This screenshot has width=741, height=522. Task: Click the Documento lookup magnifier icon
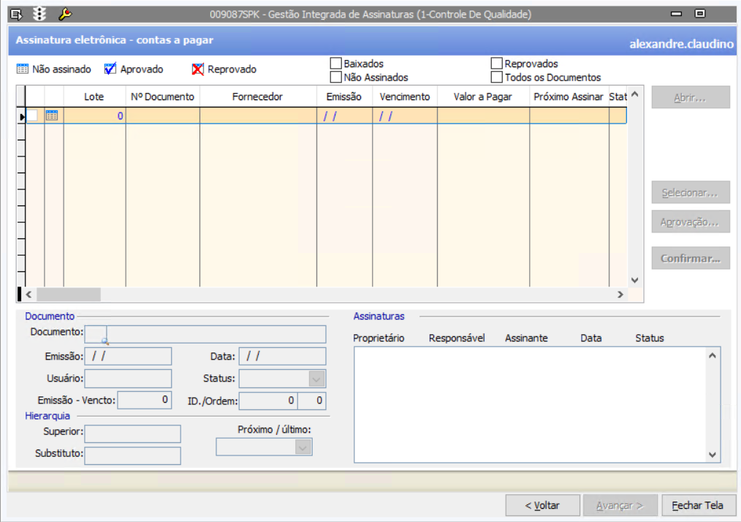pyautogui.click(x=104, y=339)
